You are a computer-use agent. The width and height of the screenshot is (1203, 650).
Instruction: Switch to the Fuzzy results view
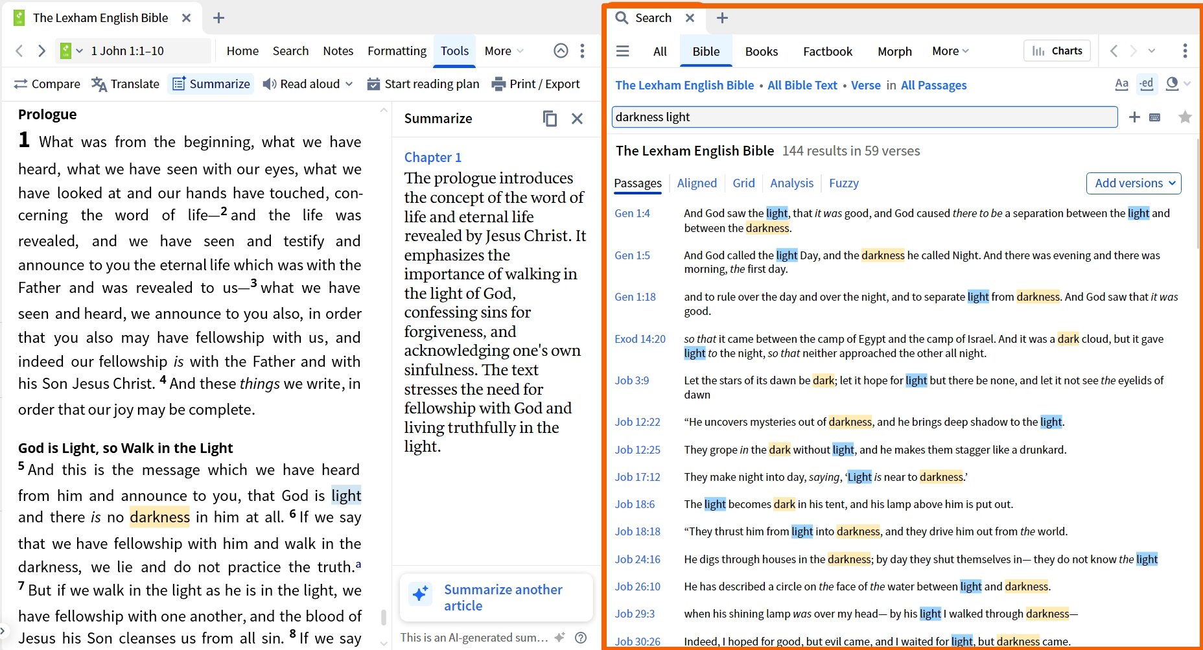[843, 183]
